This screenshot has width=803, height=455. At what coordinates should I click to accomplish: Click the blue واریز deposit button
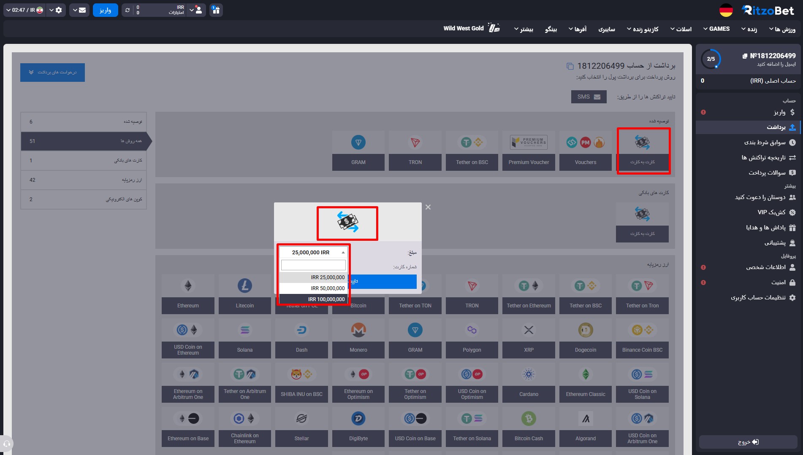(106, 10)
